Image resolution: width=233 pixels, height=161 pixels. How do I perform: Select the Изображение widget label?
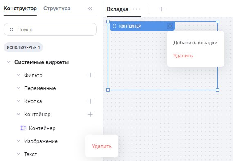point(41,141)
